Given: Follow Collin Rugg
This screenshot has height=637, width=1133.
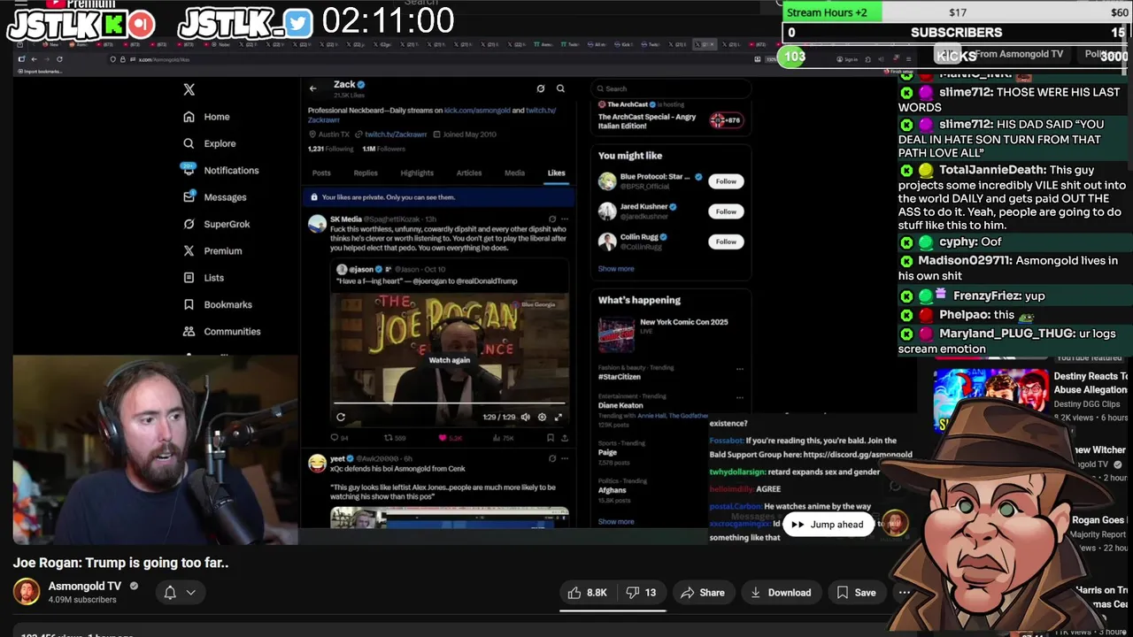Looking at the screenshot, I should [726, 242].
